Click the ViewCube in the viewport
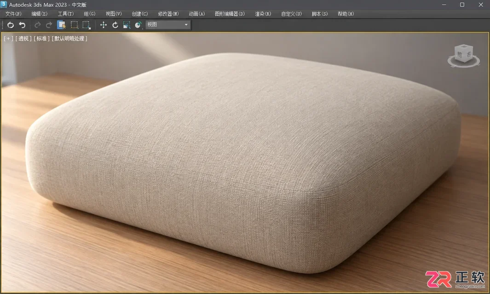The width and height of the screenshot is (490, 294). click(464, 53)
